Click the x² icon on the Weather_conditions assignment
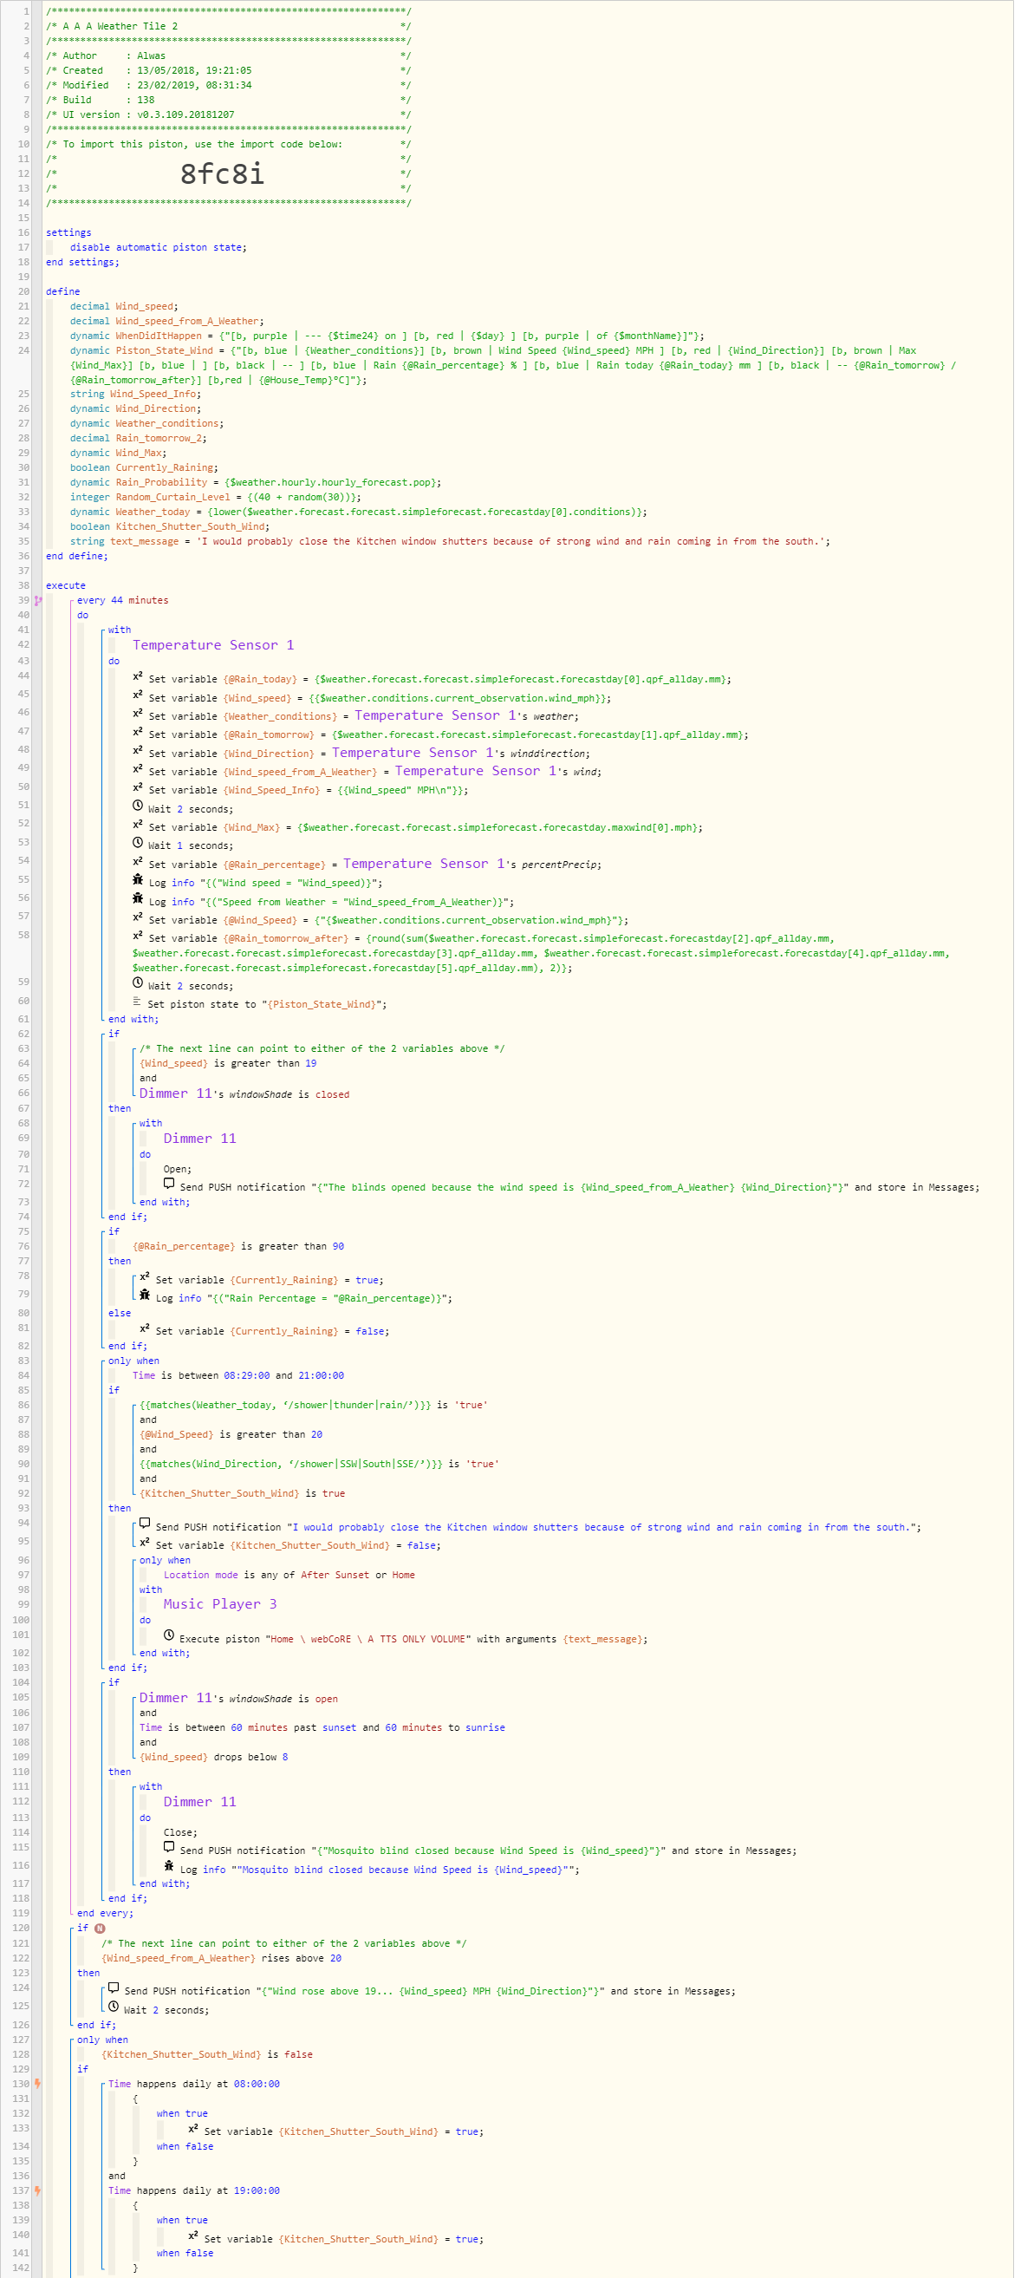 [138, 715]
